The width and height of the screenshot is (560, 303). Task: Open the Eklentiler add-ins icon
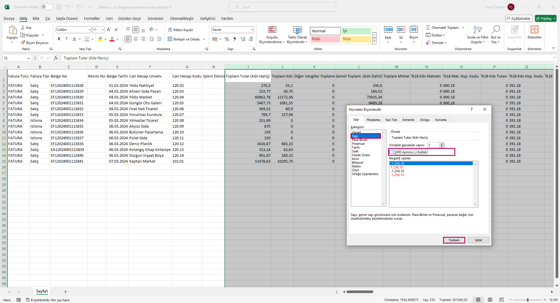pyautogui.click(x=535, y=29)
